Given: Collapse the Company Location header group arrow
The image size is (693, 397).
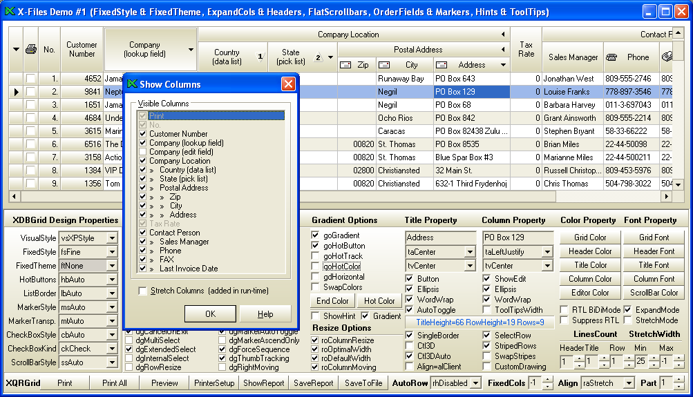Looking at the screenshot, I should (x=503, y=35).
